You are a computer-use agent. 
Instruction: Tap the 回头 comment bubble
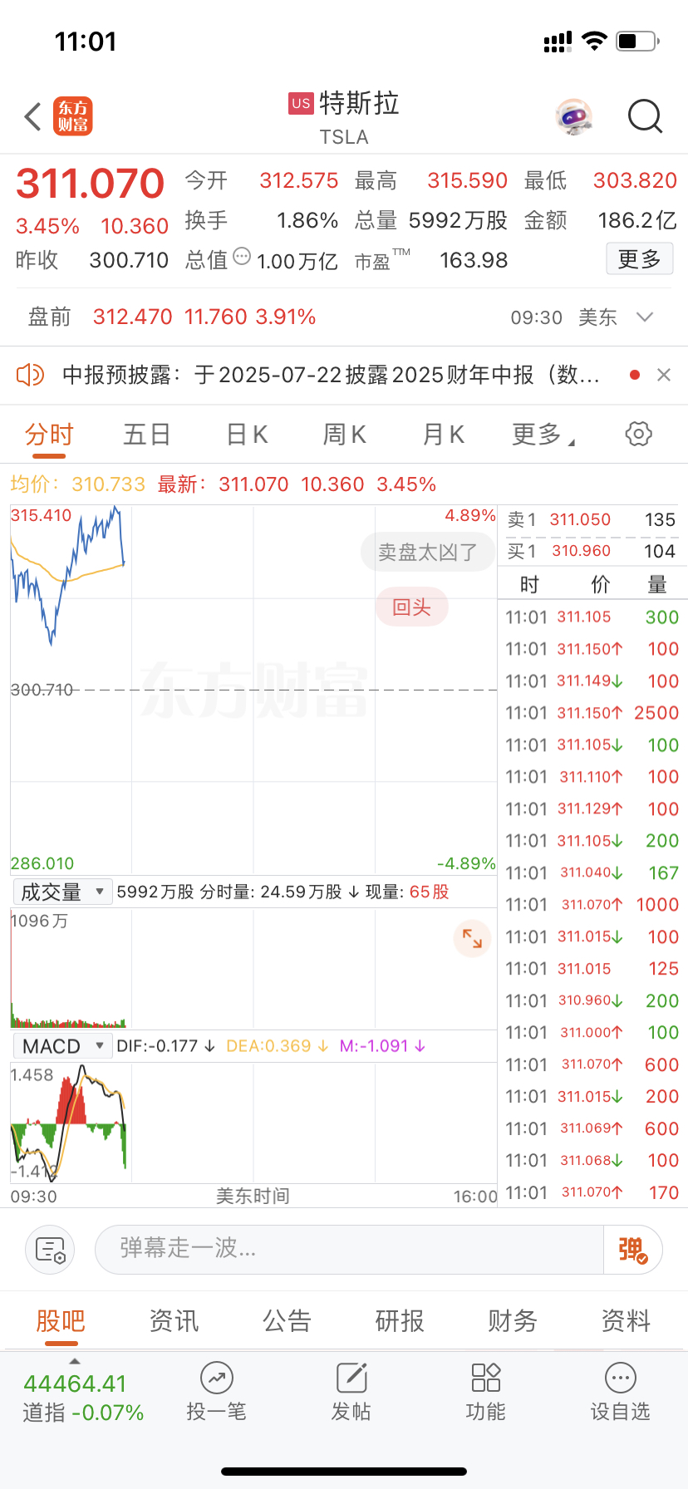pyautogui.click(x=411, y=607)
